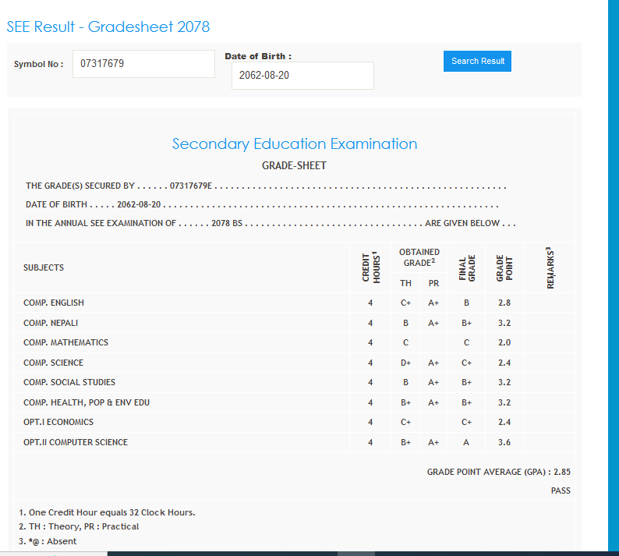Click the COMP. MATHEMATICS subject cell
Screen dimensions: 619x556
coord(65,342)
